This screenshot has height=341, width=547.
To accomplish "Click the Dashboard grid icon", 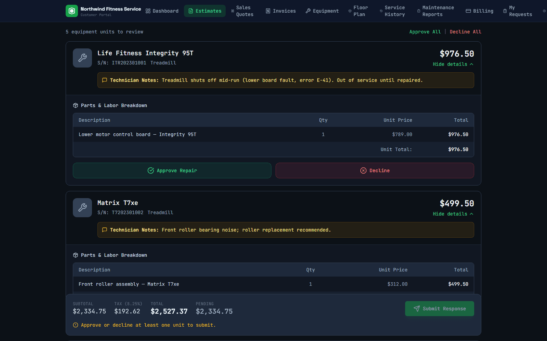I will coord(148,11).
